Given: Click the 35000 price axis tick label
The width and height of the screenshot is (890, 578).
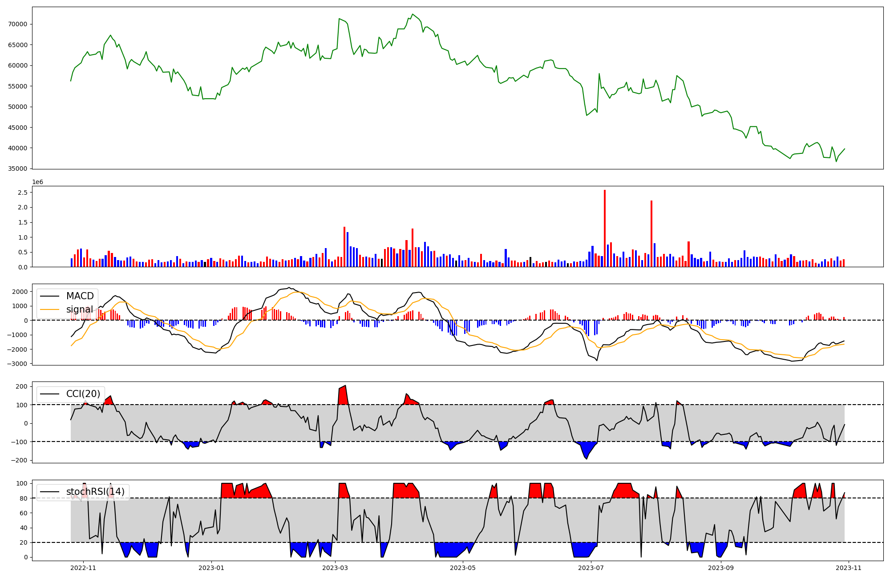Looking at the screenshot, I should coord(17,169).
